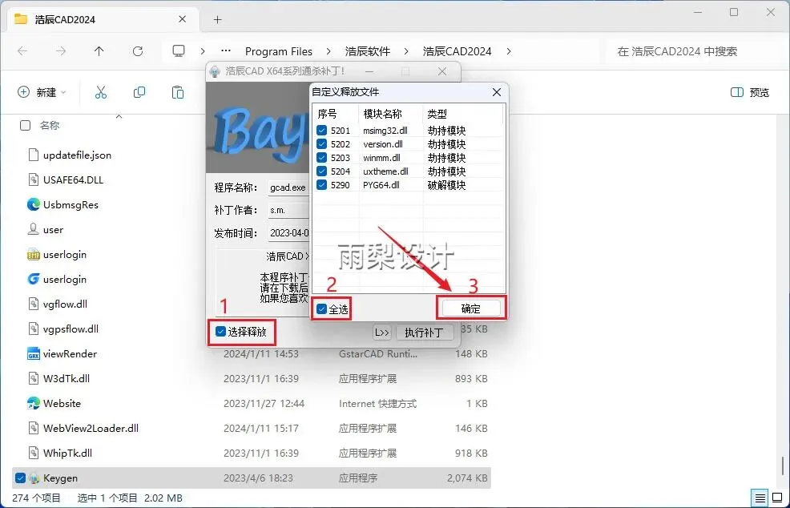790x508 pixels.
Task: Toggle the 选择释放 checkbox
Action: (220, 332)
